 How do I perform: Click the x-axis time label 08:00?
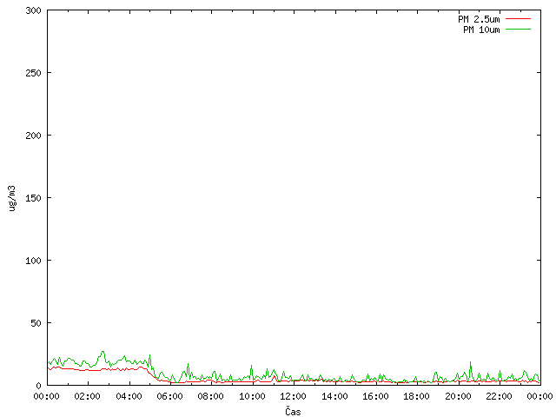[210, 396]
